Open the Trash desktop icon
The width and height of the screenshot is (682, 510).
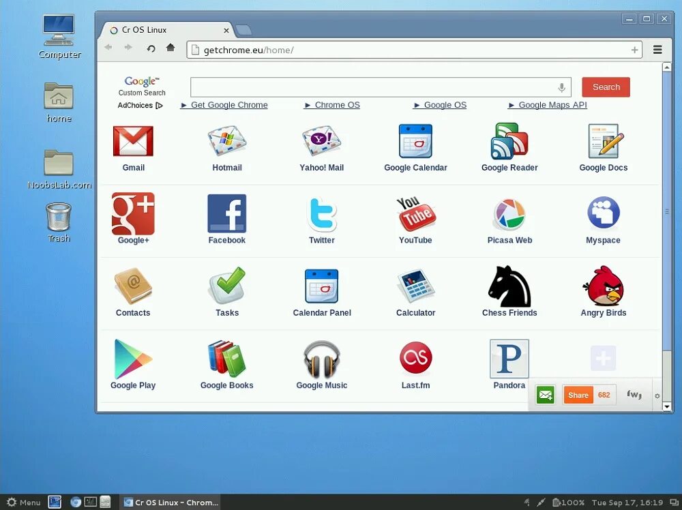click(x=59, y=222)
